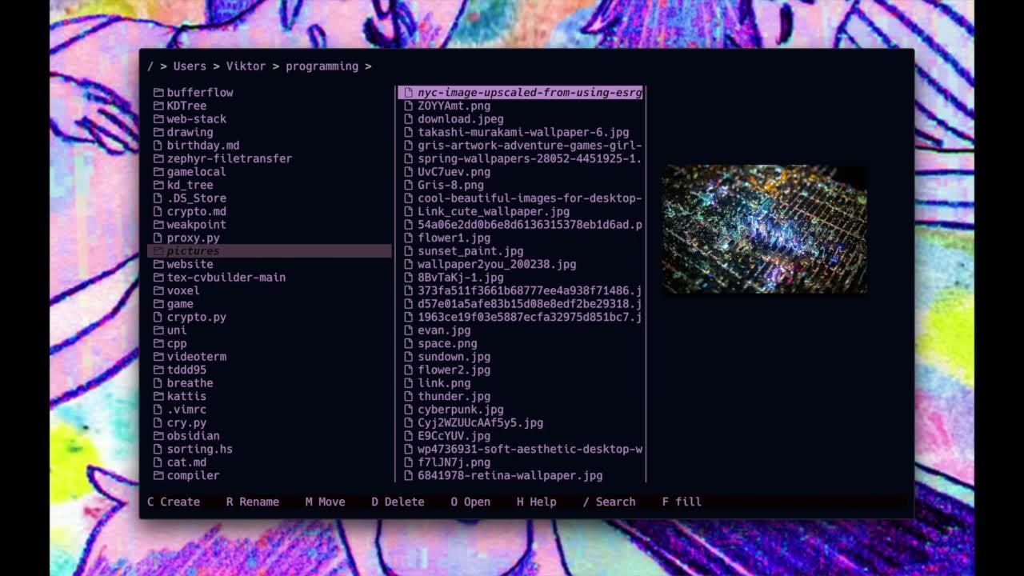1024x576 pixels.
Task: Click file icon beside Gris-8.png
Action: pyautogui.click(x=409, y=185)
